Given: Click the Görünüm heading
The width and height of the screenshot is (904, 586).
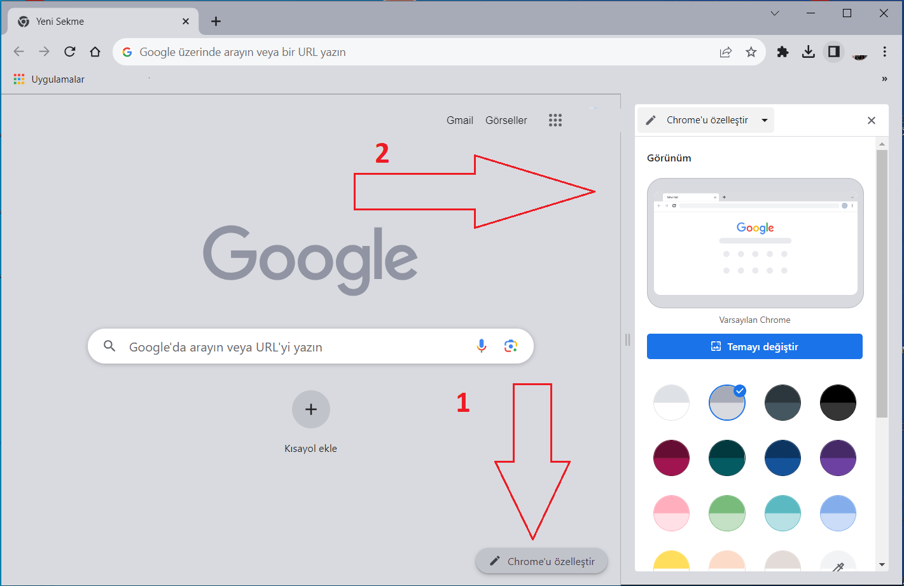Looking at the screenshot, I should coord(669,158).
